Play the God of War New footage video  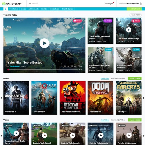tap(128, 30)
